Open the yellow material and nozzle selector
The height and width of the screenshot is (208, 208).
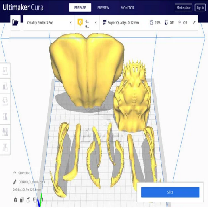tap(87, 23)
